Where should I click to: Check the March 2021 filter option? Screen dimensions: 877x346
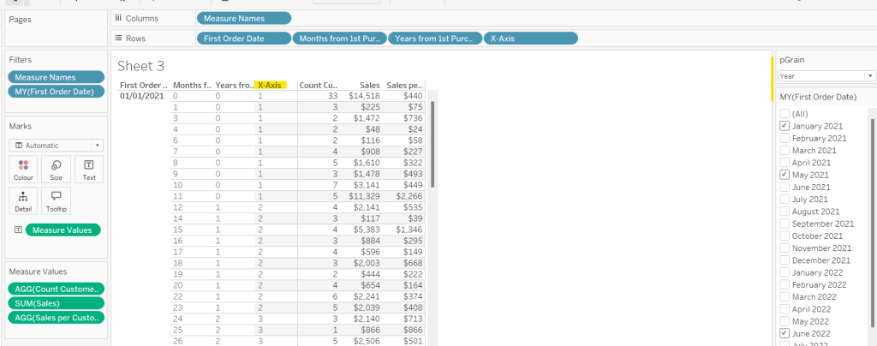pyautogui.click(x=785, y=150)
